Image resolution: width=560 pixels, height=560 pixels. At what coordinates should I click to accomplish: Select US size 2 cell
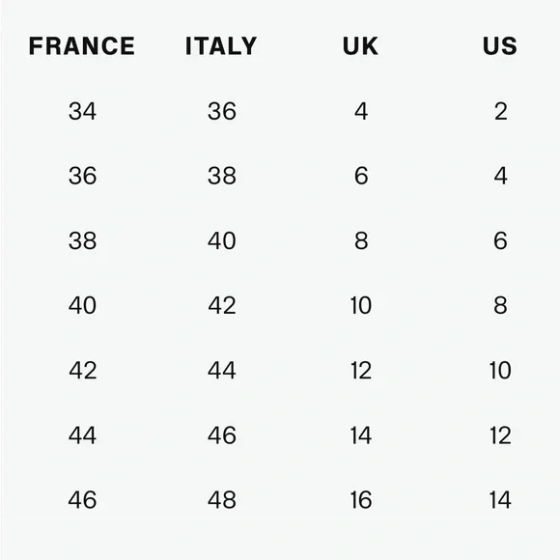501,111
